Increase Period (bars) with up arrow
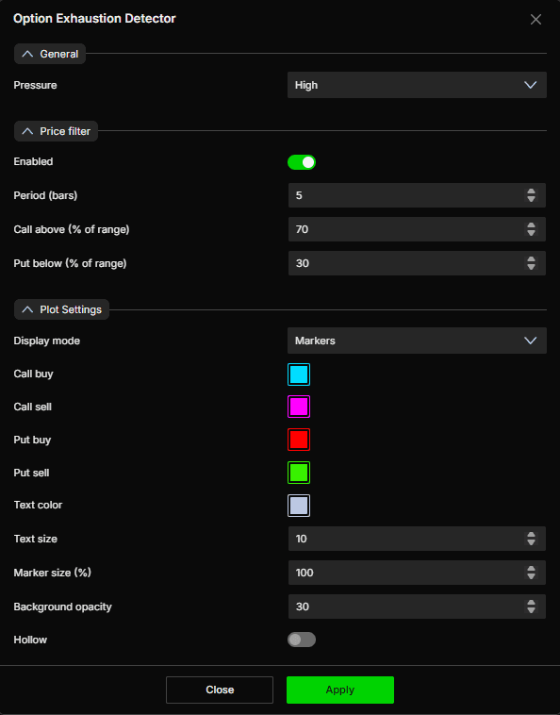Screen dimensions: 560x715 click(x=532, y=191)
